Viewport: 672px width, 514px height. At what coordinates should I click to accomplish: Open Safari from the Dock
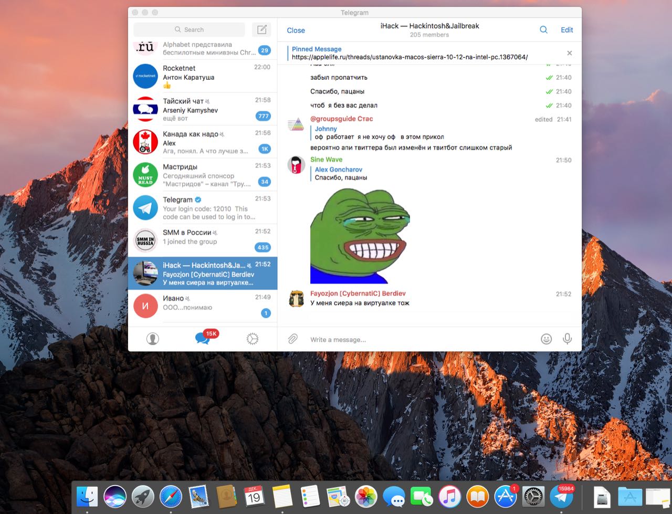coord(171,496)
